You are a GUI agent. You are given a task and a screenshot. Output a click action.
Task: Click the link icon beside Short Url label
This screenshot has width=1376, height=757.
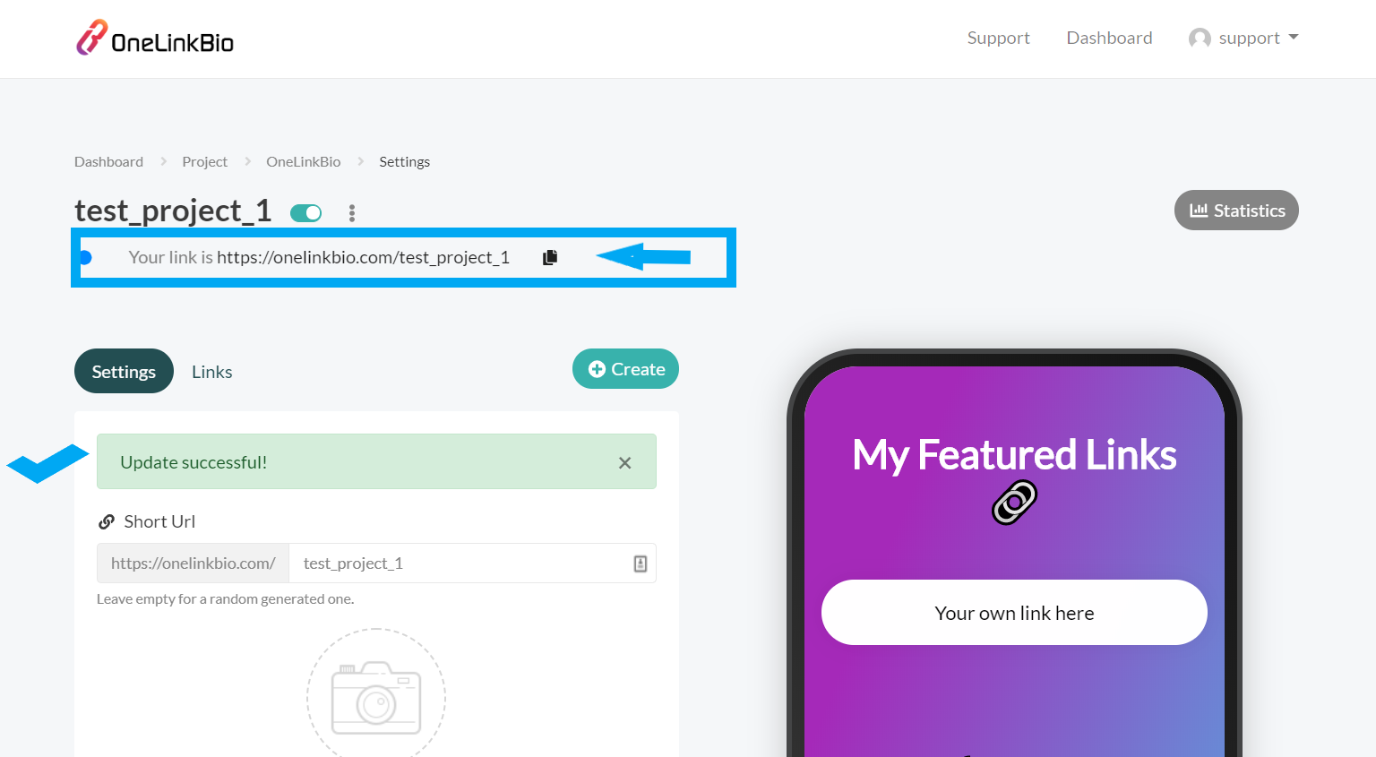pos(107,521)
